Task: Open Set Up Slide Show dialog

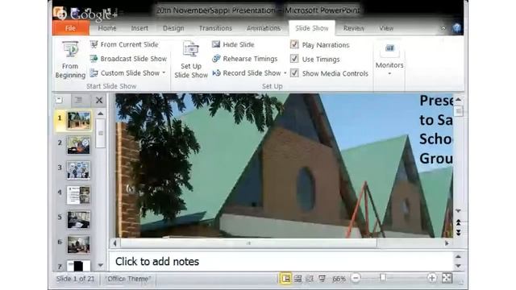Action: pos(191,60)
